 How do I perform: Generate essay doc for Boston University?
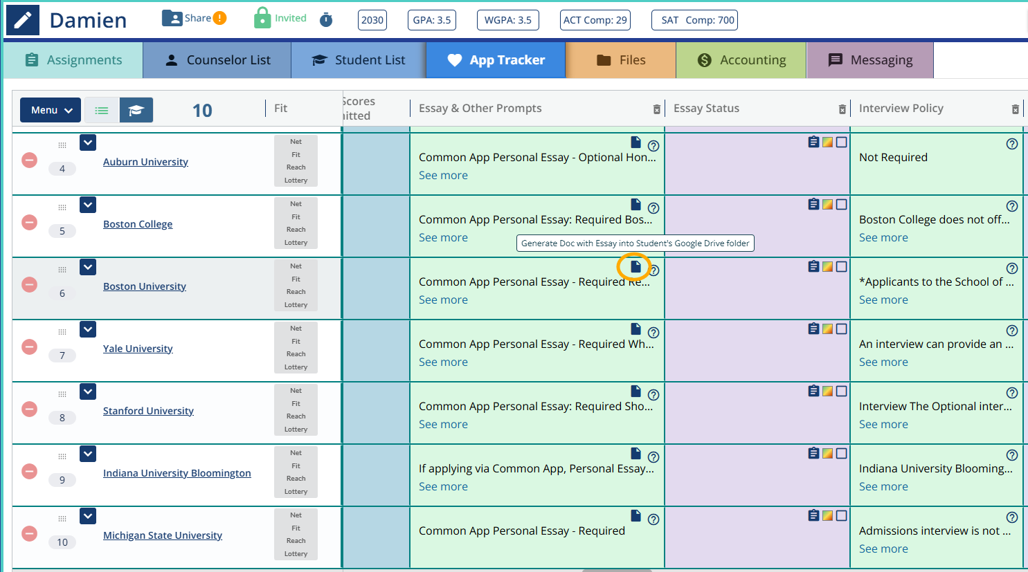tap(635, 266)
